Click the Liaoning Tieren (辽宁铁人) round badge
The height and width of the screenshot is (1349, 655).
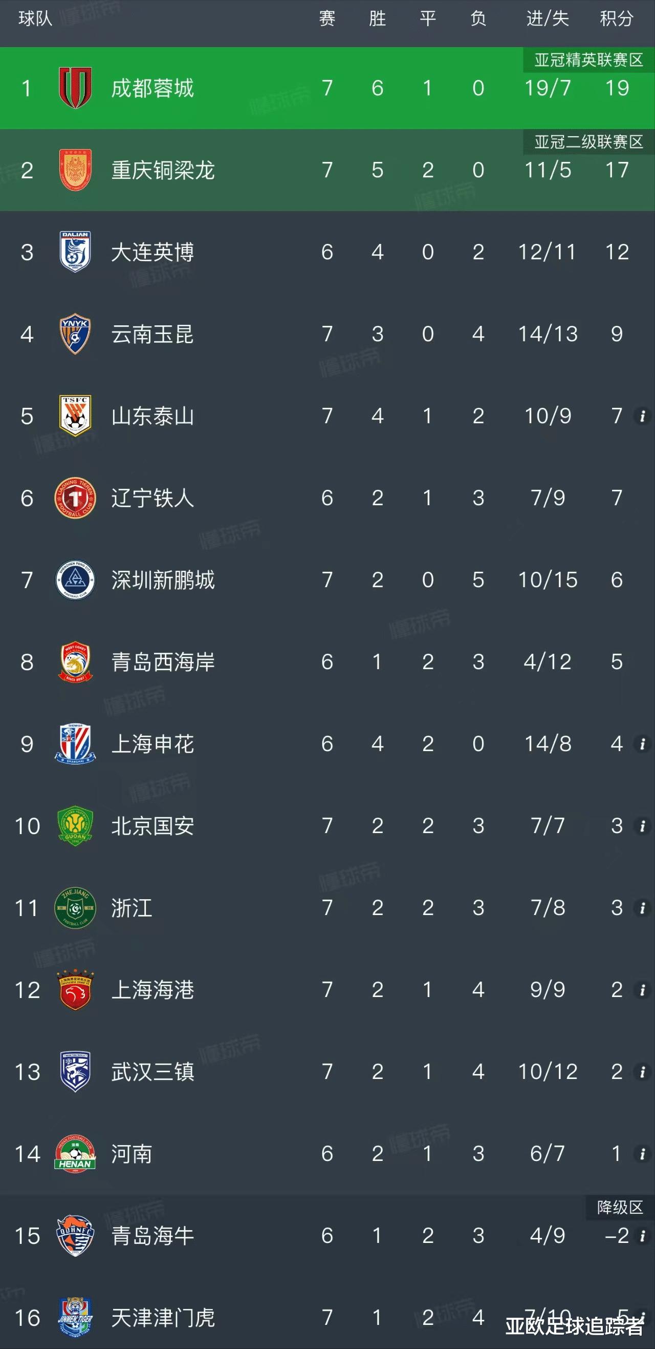point(75,497)
